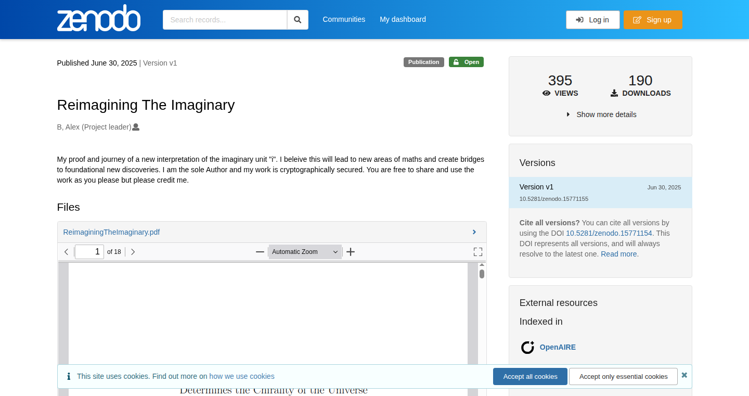Open how we use cookies link
The height and width of the screenshot is (396, 749).
click(242, 376)
